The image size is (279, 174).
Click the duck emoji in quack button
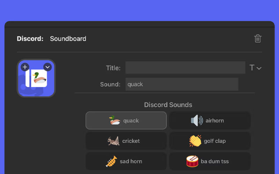(115, 120)
